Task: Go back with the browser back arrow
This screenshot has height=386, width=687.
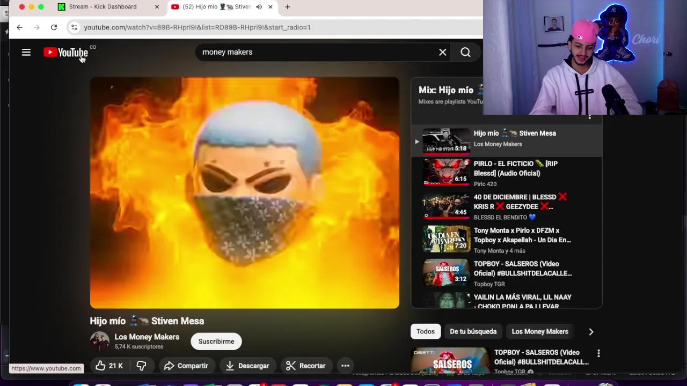Action: click(x=19, y=27)
